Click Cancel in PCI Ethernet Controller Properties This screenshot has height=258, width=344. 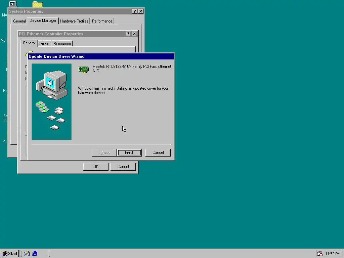tap(123, 167)
